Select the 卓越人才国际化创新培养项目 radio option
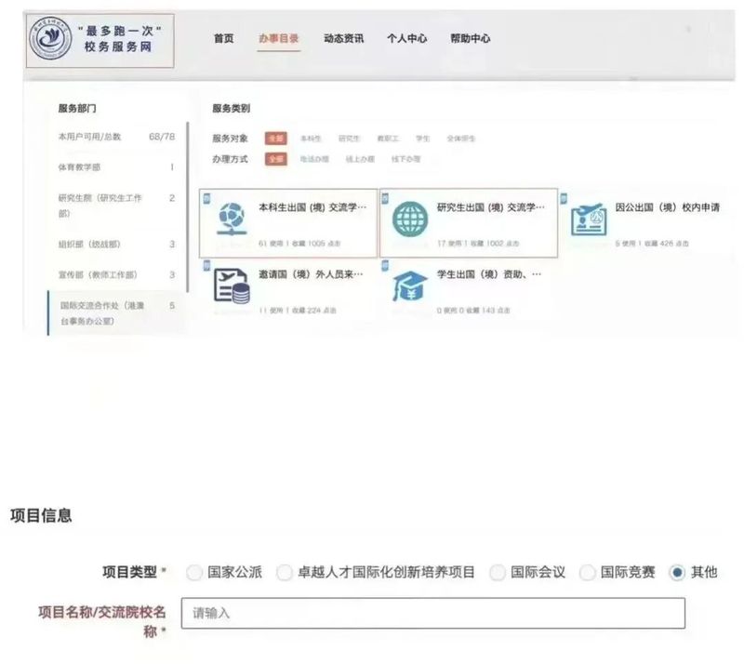Screen dimensions: 744x664 (285, 573)
